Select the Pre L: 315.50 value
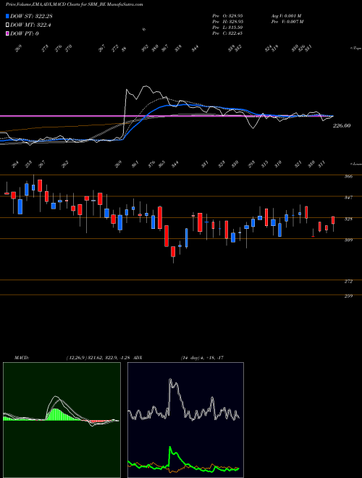 coord(227,28)
